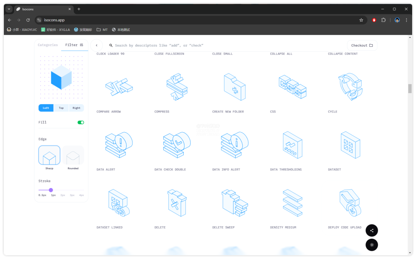Switch to the Categories tab
Image resolution: width=416 pixels, height=259 pixels.
(48, 45)
